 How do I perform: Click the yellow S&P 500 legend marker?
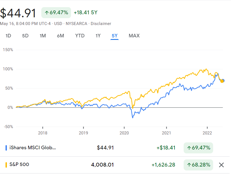[6, 165]
